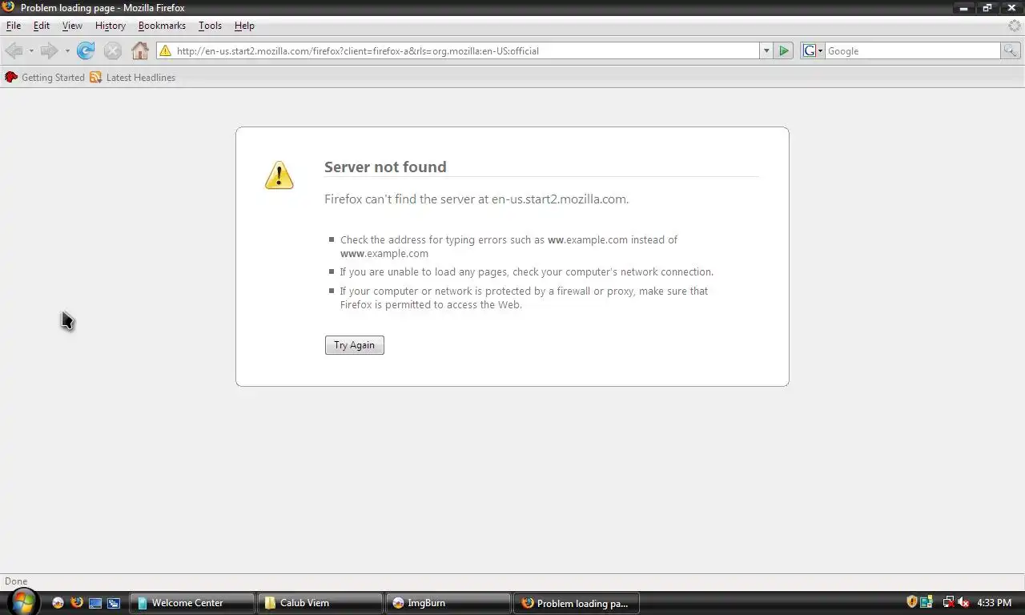This screenshot has width=1025, height=615.
Task: Open the Edit menu
Action: click(42, 26)
